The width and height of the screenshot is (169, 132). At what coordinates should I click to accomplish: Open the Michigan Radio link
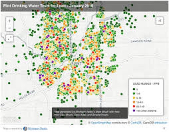click(38, 129)
